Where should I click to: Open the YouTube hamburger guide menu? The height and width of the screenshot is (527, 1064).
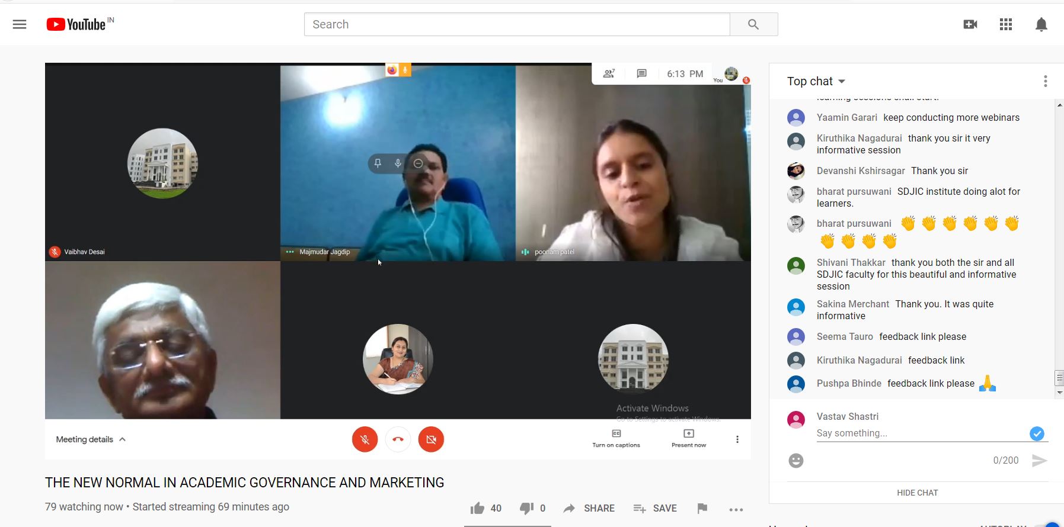tap(20, 24)
